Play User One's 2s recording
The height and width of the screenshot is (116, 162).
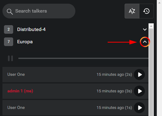pyautogui.click(x=139, y=75)
